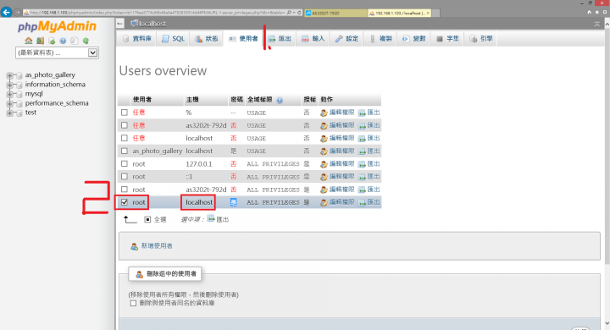Open the performance_schema database link
This screenshot has width=610, height=330.
click(57, 103)
